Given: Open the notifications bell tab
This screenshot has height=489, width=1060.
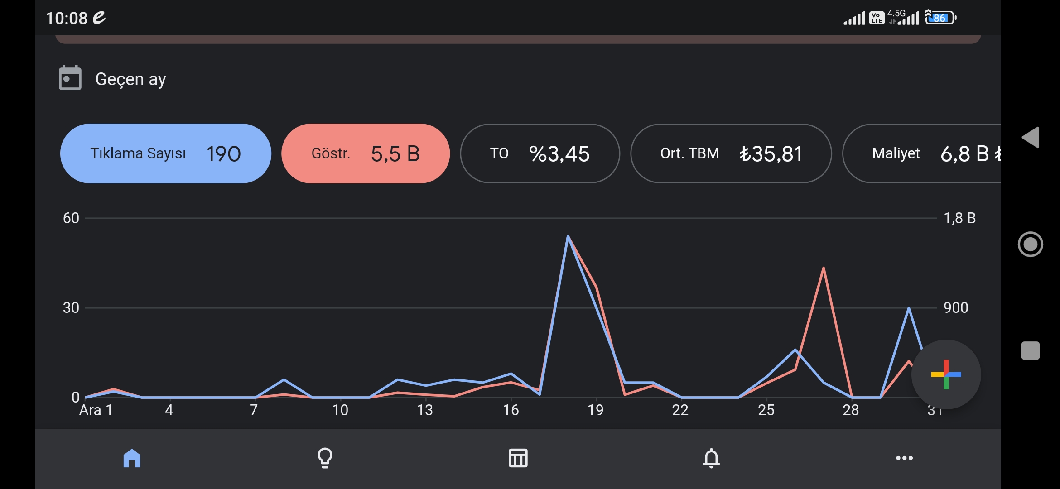Looking at the screenshot, I should 711,458.
